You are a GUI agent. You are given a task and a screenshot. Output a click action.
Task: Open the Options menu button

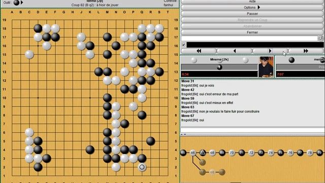[252, 8]
